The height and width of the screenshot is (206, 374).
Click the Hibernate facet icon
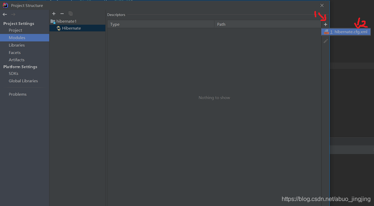59,28
